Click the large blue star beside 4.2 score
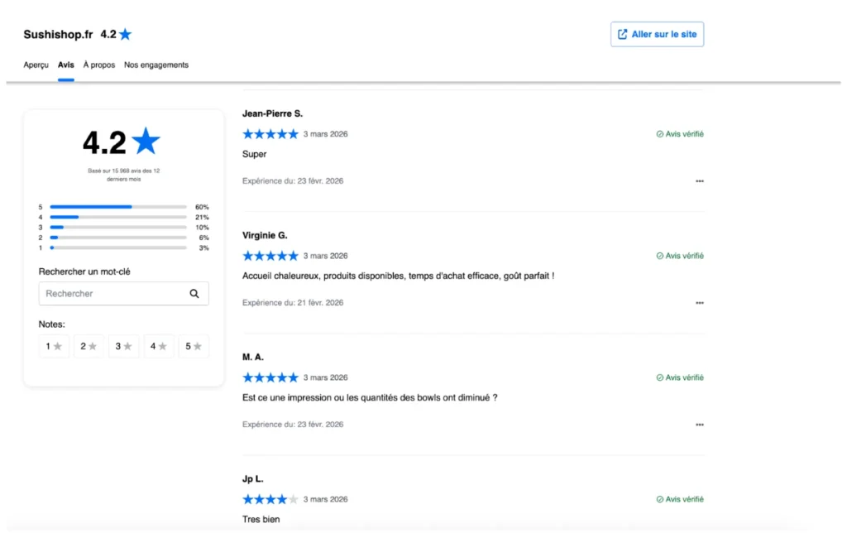The height and width of the screenshot is (538, 847). coord(146,142)
